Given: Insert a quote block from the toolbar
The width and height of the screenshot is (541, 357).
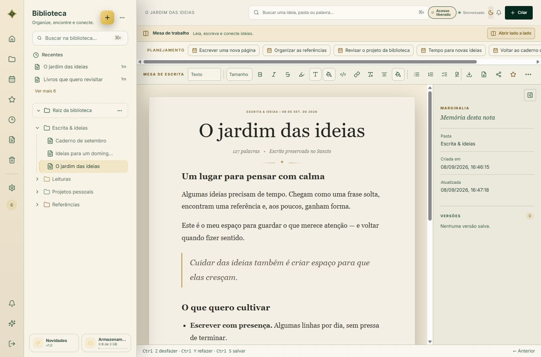Looking at the screenshot, I should click(456, 74).
